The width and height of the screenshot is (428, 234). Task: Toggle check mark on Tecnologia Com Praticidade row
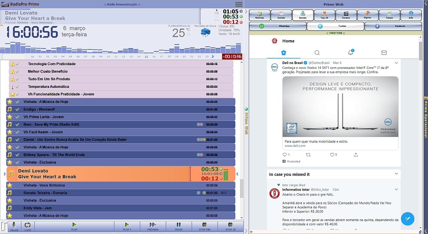click(17, 64)
